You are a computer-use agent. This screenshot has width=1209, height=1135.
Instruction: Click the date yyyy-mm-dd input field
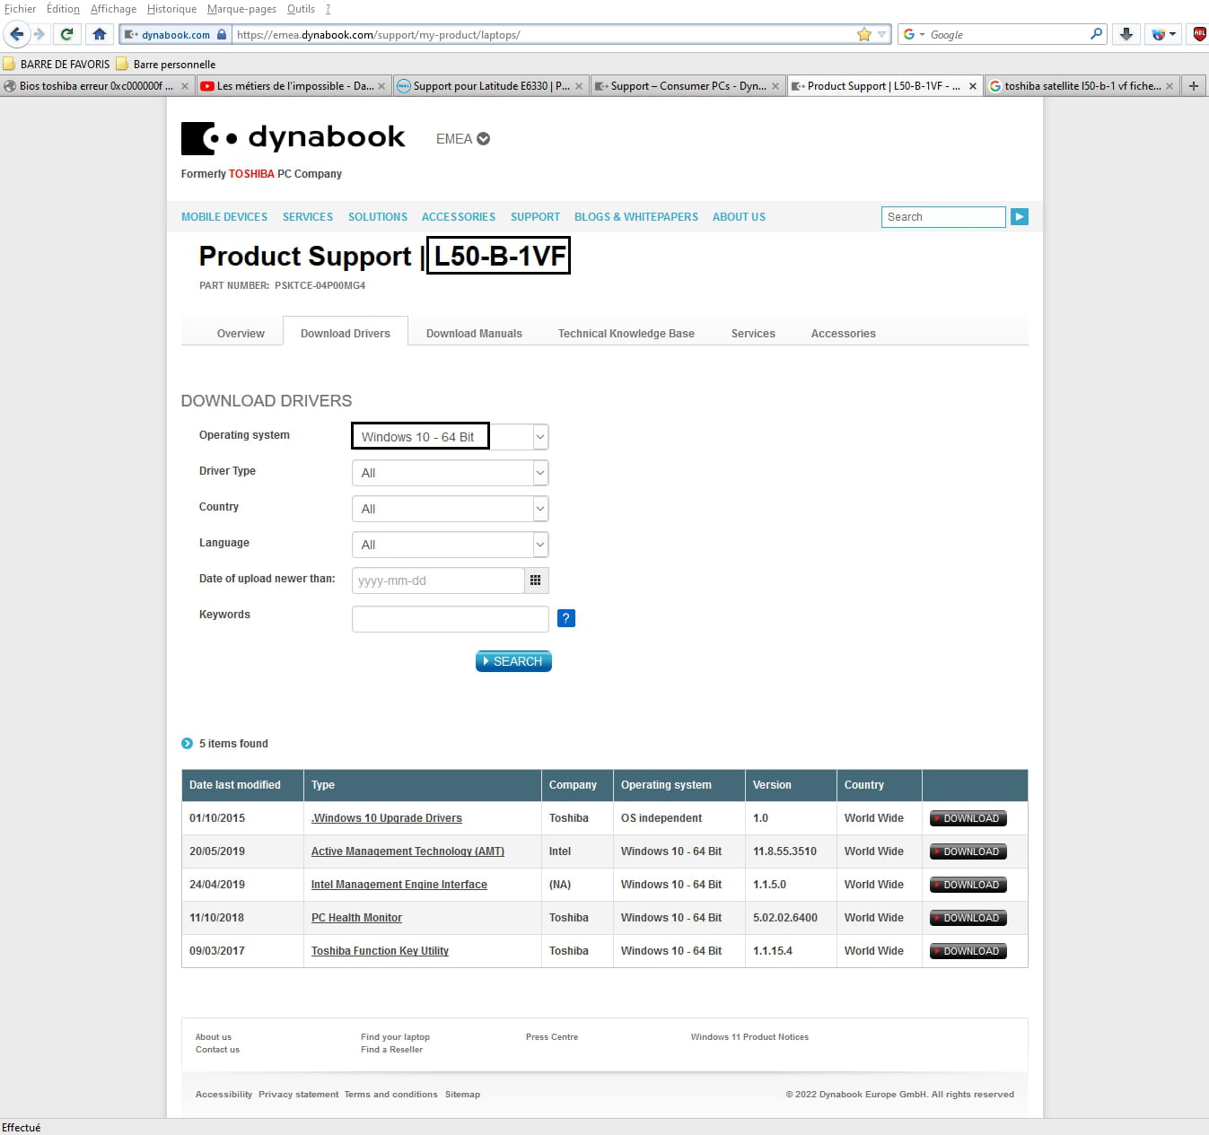tap(438, 581)
